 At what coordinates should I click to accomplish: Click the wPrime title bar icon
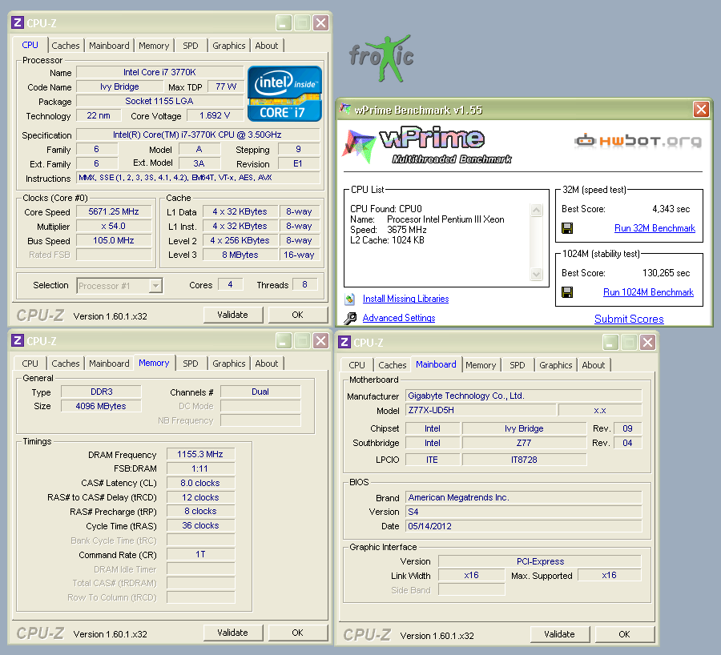click(x=344, y=109)
